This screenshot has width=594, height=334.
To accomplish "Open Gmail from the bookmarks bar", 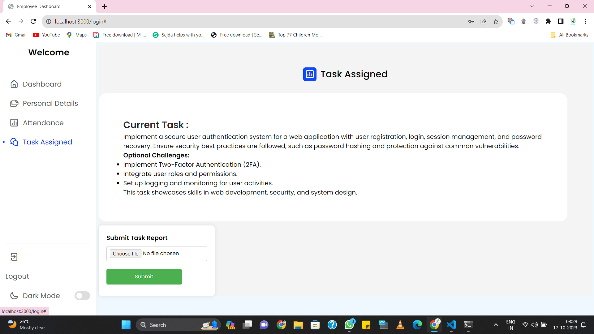I will click(x=15, y=35).
